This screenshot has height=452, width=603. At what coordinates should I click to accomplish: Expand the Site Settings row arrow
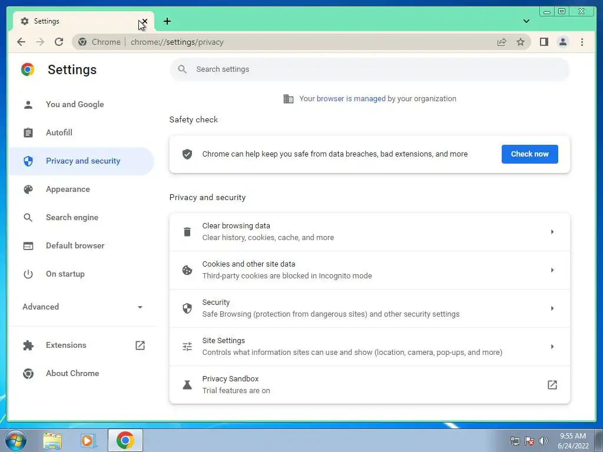tap(552, 347)
